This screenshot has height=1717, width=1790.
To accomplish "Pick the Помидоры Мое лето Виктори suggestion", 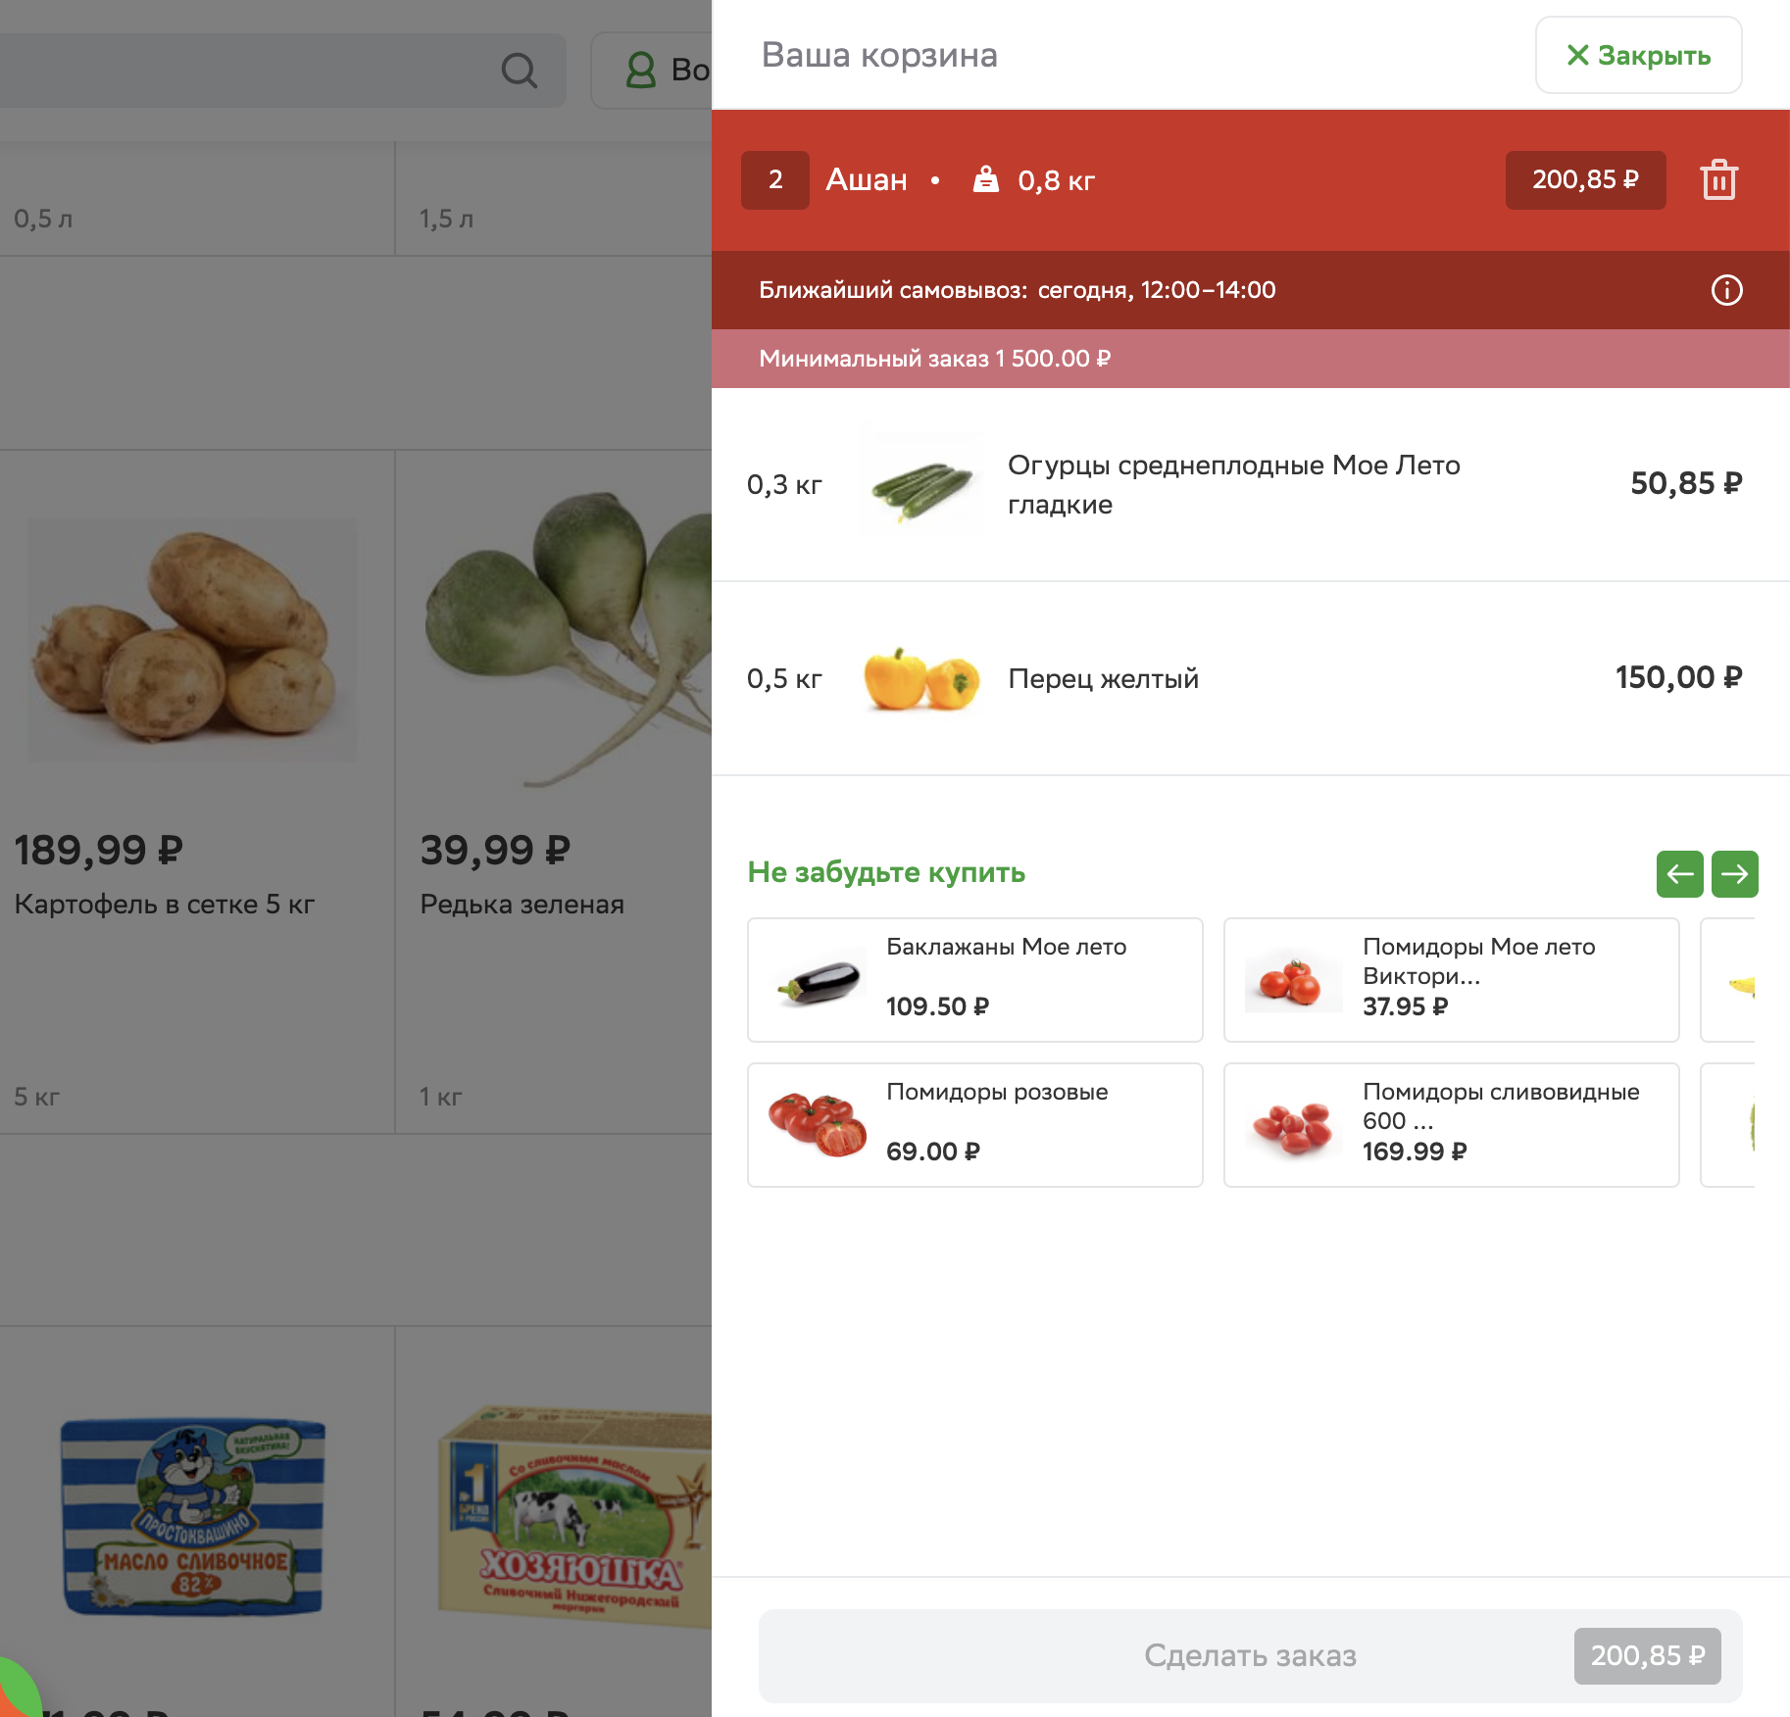I will 1451,980.
